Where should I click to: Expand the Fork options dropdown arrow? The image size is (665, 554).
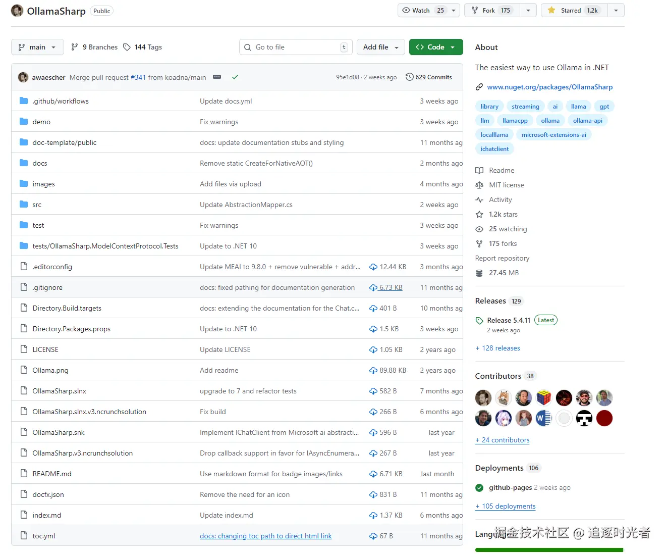point(528,11)
